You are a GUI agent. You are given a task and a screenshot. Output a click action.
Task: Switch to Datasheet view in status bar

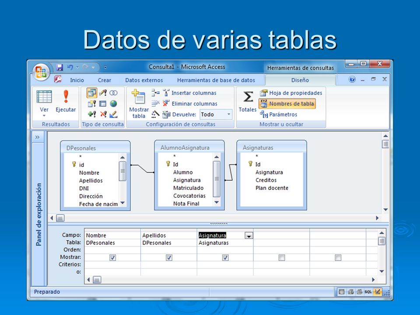[x=341, y=292]
